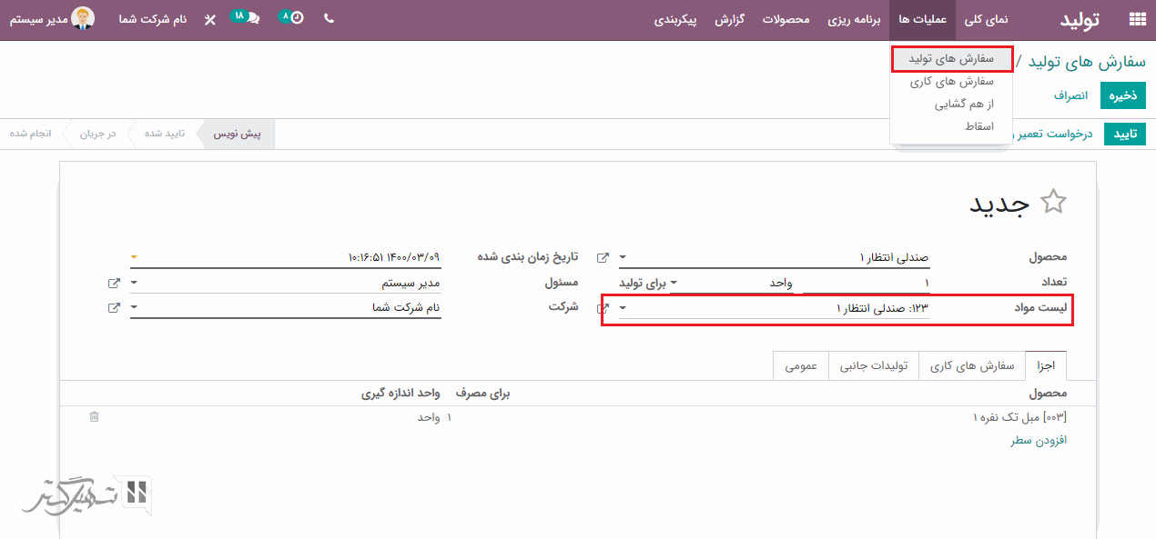This screenshot has width=1156, height=539.
Task: Open the external link next to محصول field
Action: pyautogui.click(x=602, y=258)
